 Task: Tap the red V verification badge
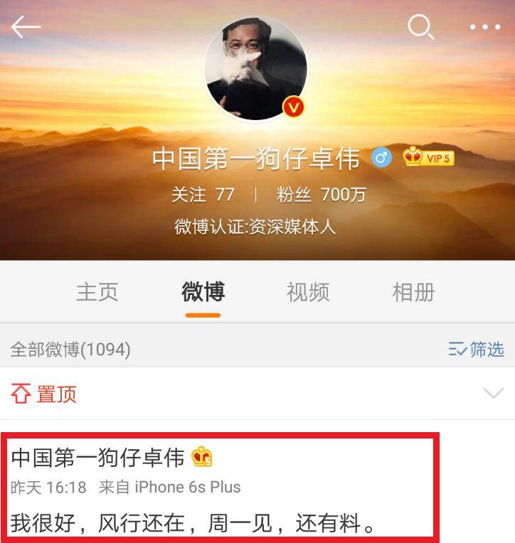[293, 107]
